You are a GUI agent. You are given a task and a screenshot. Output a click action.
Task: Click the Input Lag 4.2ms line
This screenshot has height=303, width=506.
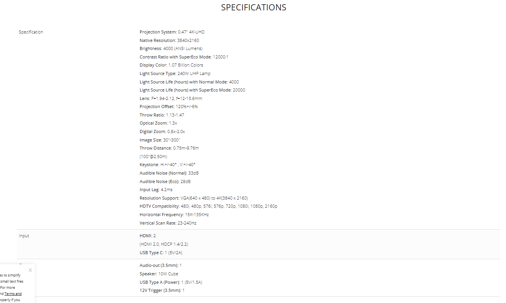pyautogui.click(x=156, y=190)
